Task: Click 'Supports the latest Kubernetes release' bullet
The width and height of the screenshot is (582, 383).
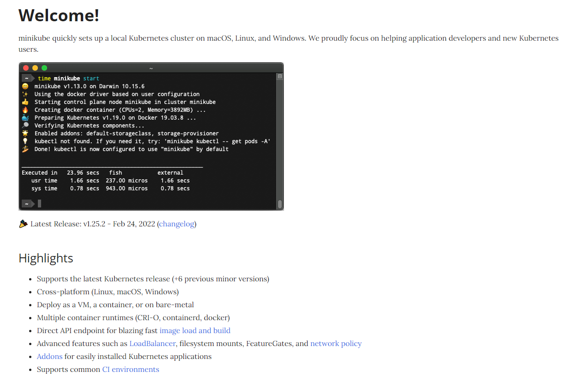Action: [x=153, y=279]
